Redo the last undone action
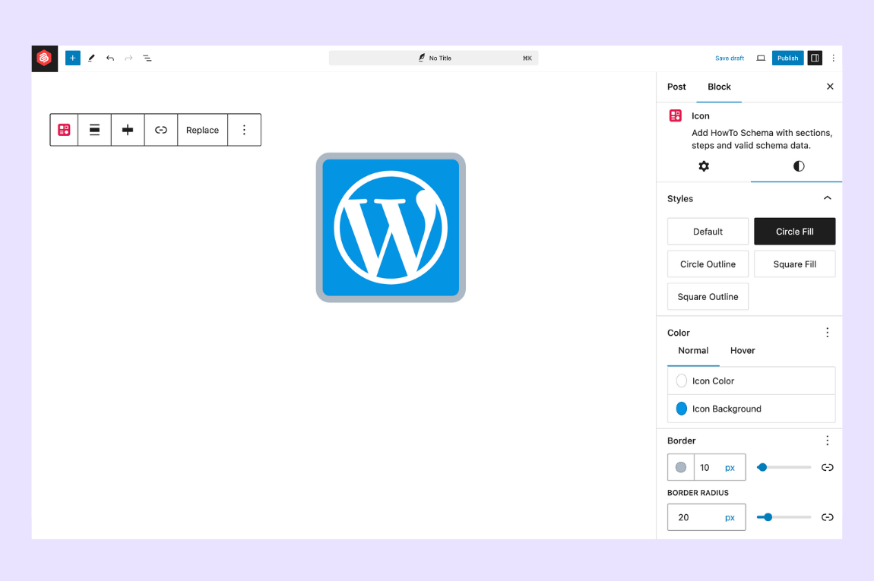This screenshot has height=581, width=874. tap(128, 58)
